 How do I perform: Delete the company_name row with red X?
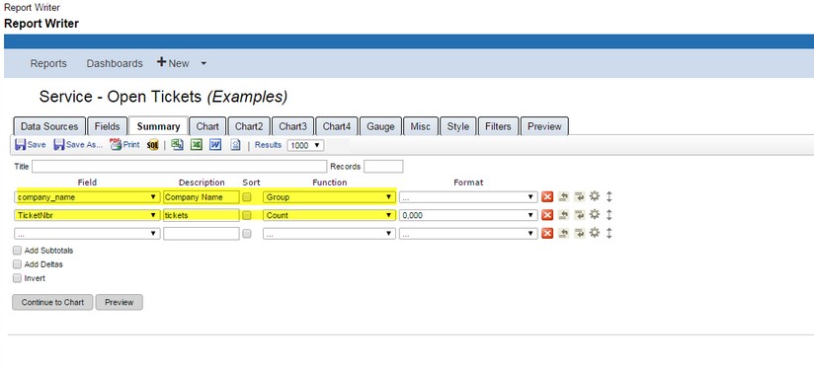click(x=547, y=197)
